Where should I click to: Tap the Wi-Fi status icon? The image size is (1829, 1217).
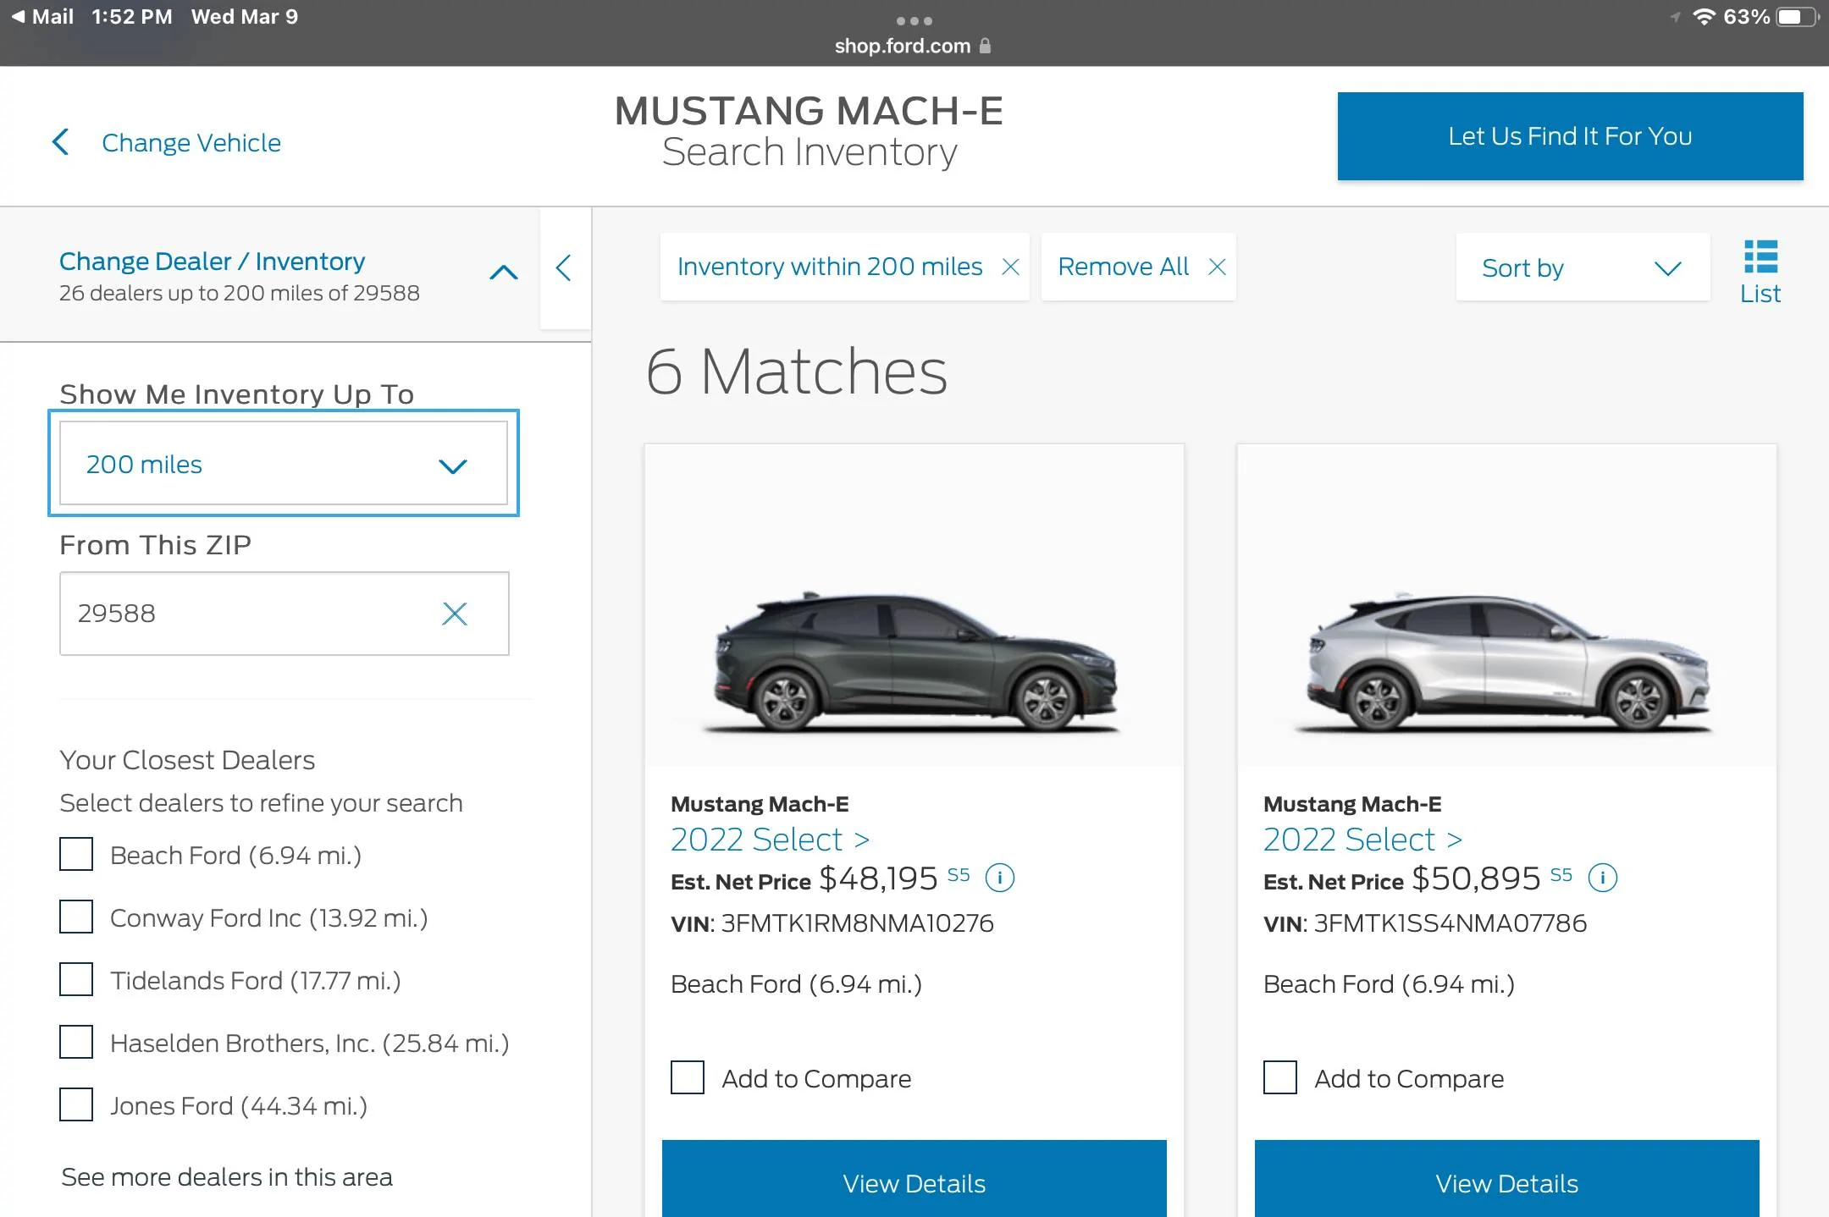coord(1704,17)
